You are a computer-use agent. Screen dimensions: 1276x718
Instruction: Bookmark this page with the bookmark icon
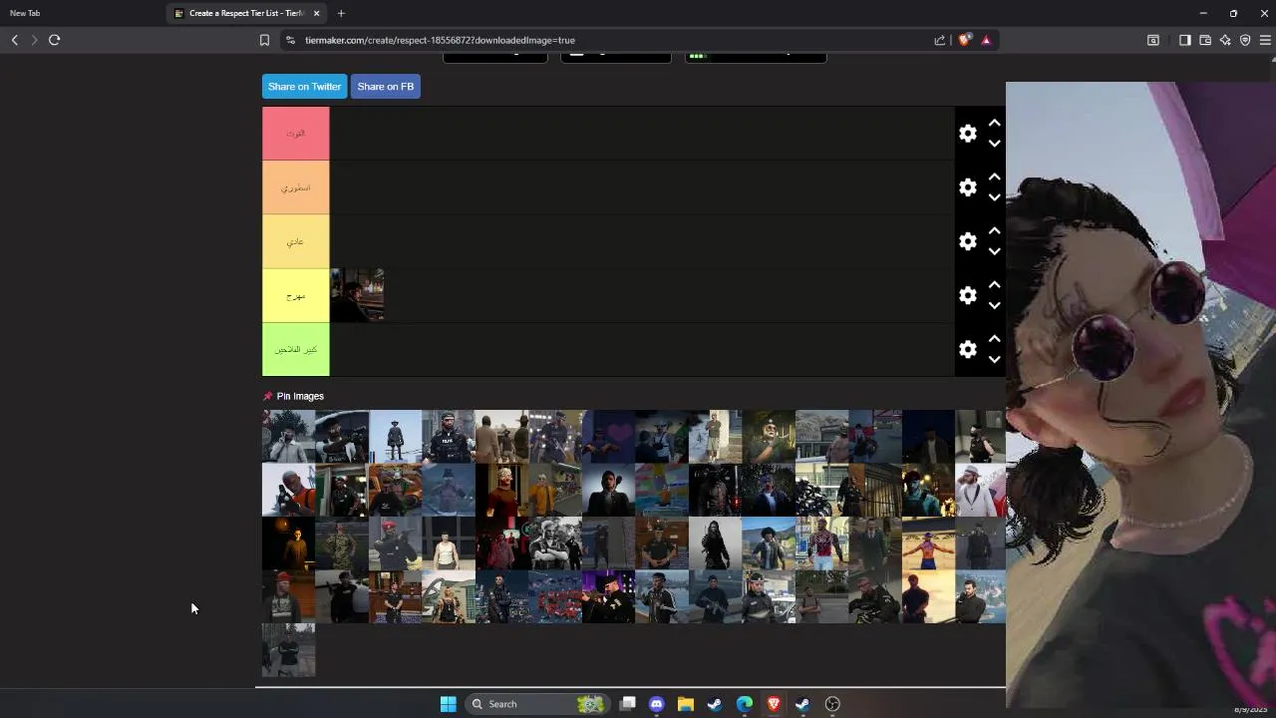click(264, 40)
